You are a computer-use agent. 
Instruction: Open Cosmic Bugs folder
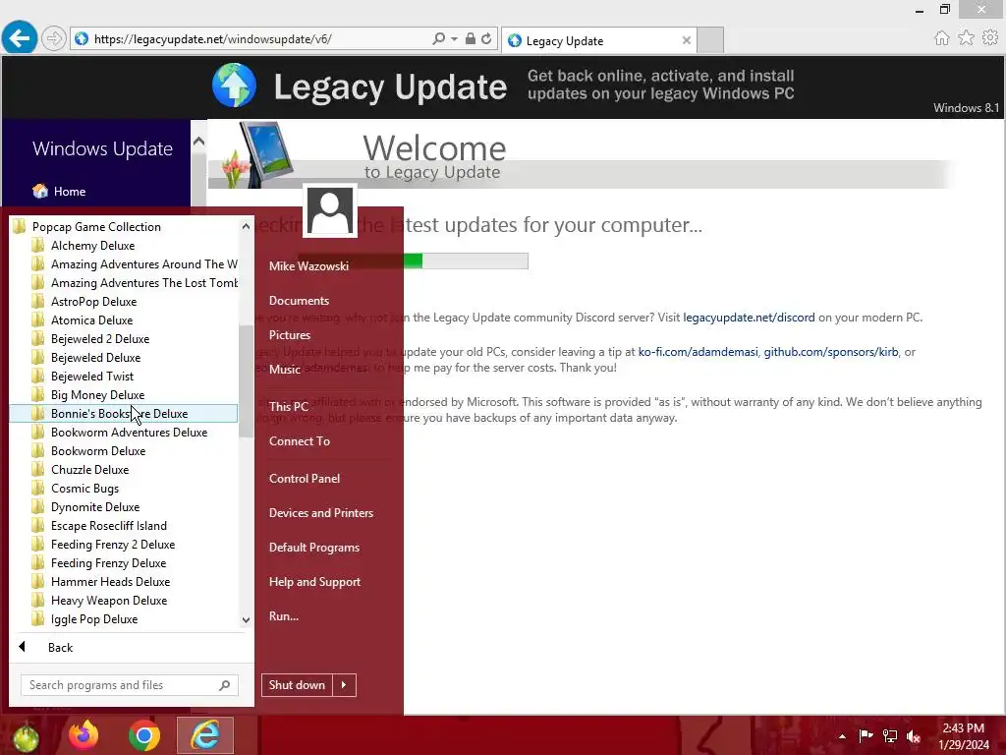123,488
